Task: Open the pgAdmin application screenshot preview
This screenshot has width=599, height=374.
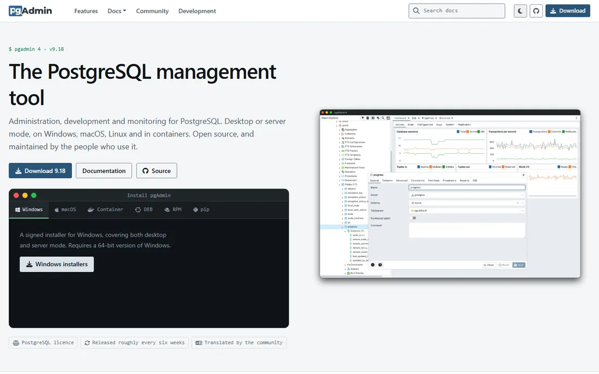Action: click(450, 194)
